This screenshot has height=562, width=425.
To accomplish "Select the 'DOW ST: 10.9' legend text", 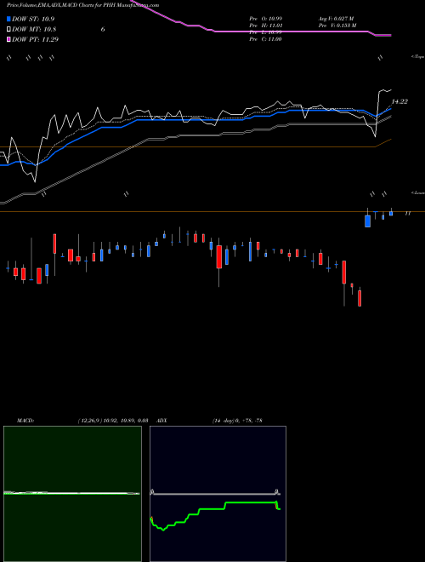I will pyautogui.click(x=33, y=20).
